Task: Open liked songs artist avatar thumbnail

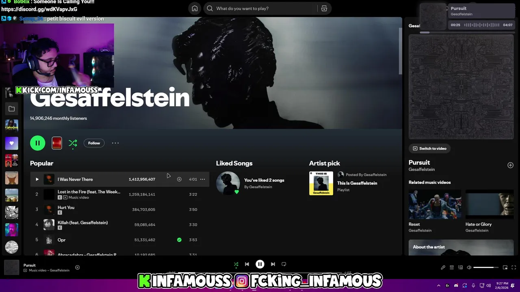Action: click(228, 183)
